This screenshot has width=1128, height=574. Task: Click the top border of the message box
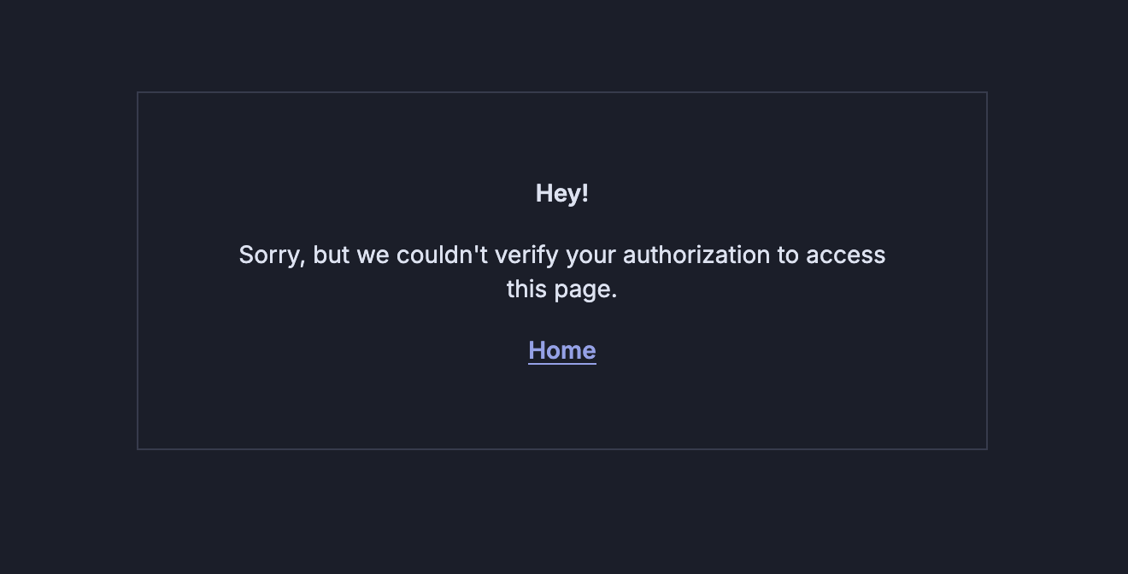(x=561, y=92)
